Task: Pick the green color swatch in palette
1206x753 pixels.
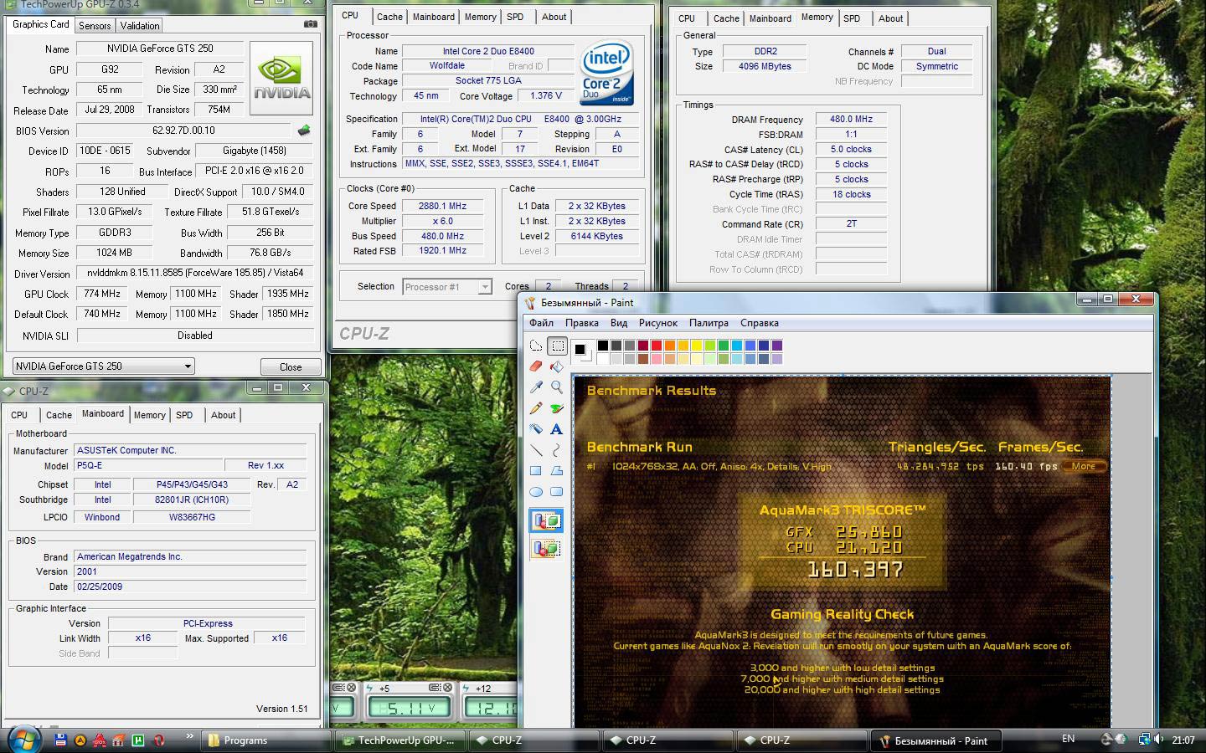Action: [x=724, y=346]
